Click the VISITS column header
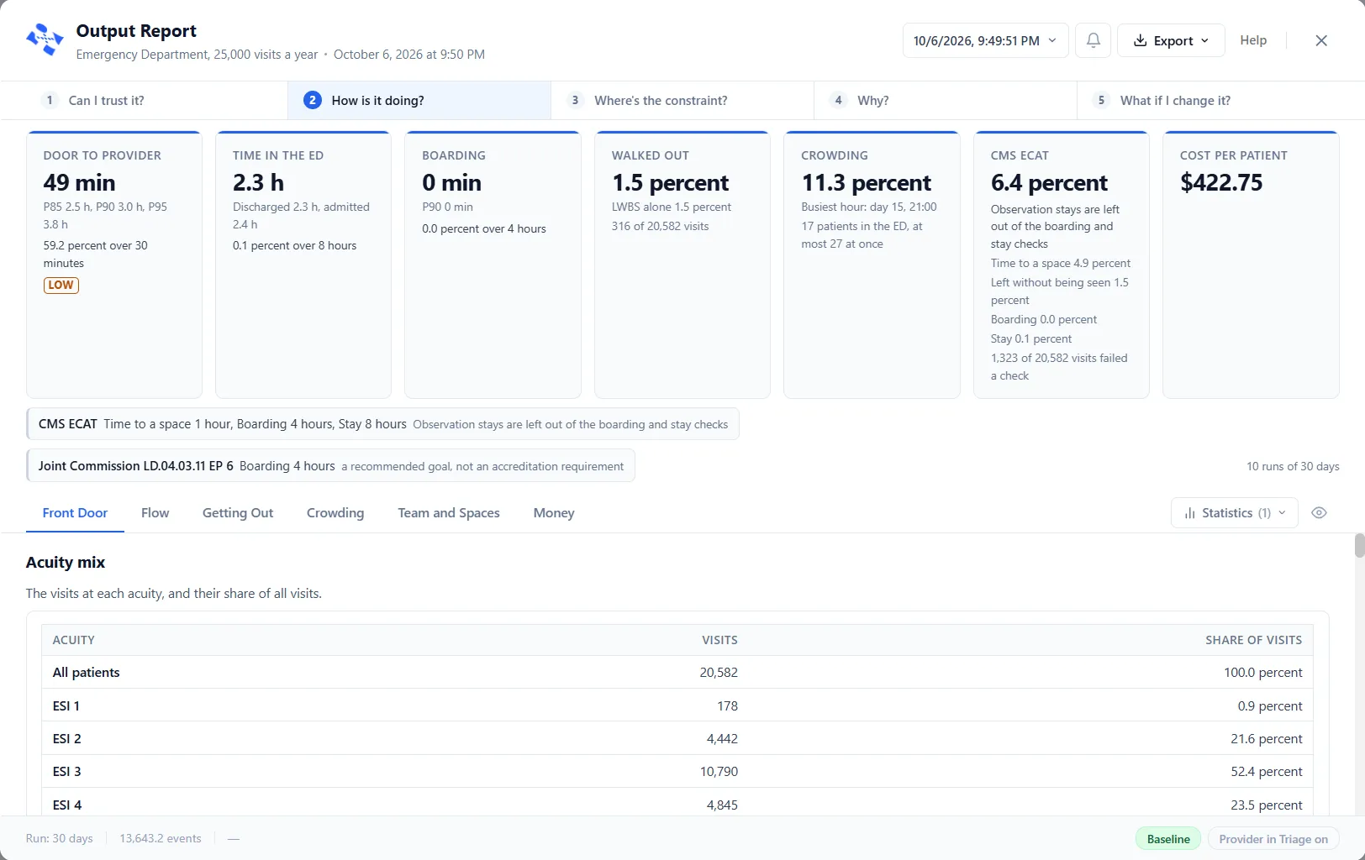Screen dimensions: 1365x860 click(x=720, y=640)
